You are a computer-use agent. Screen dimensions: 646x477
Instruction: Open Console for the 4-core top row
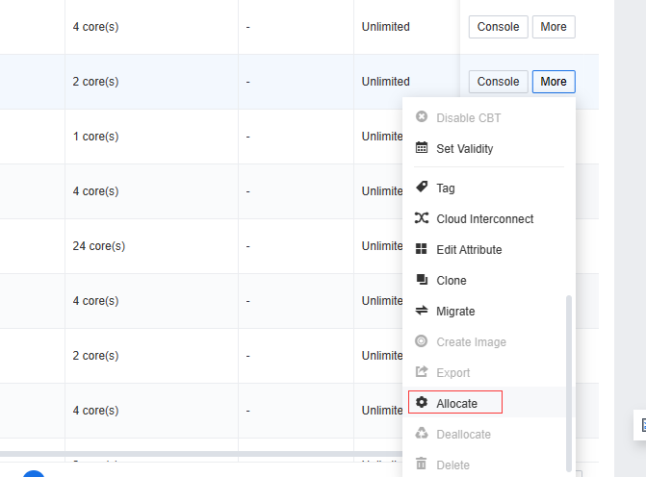pyautogui.click(x=498, y=27)
